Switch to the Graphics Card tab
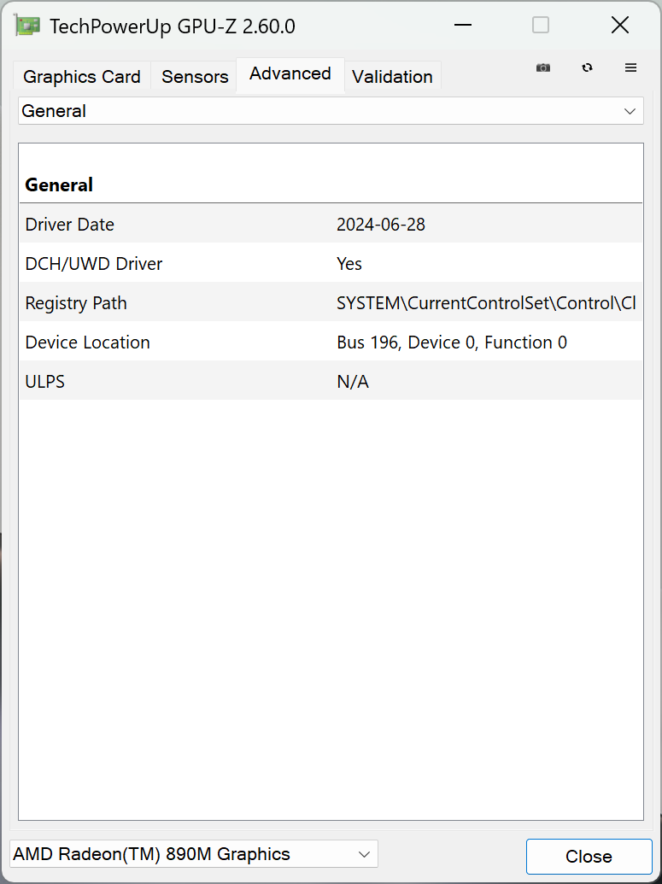 81,77
